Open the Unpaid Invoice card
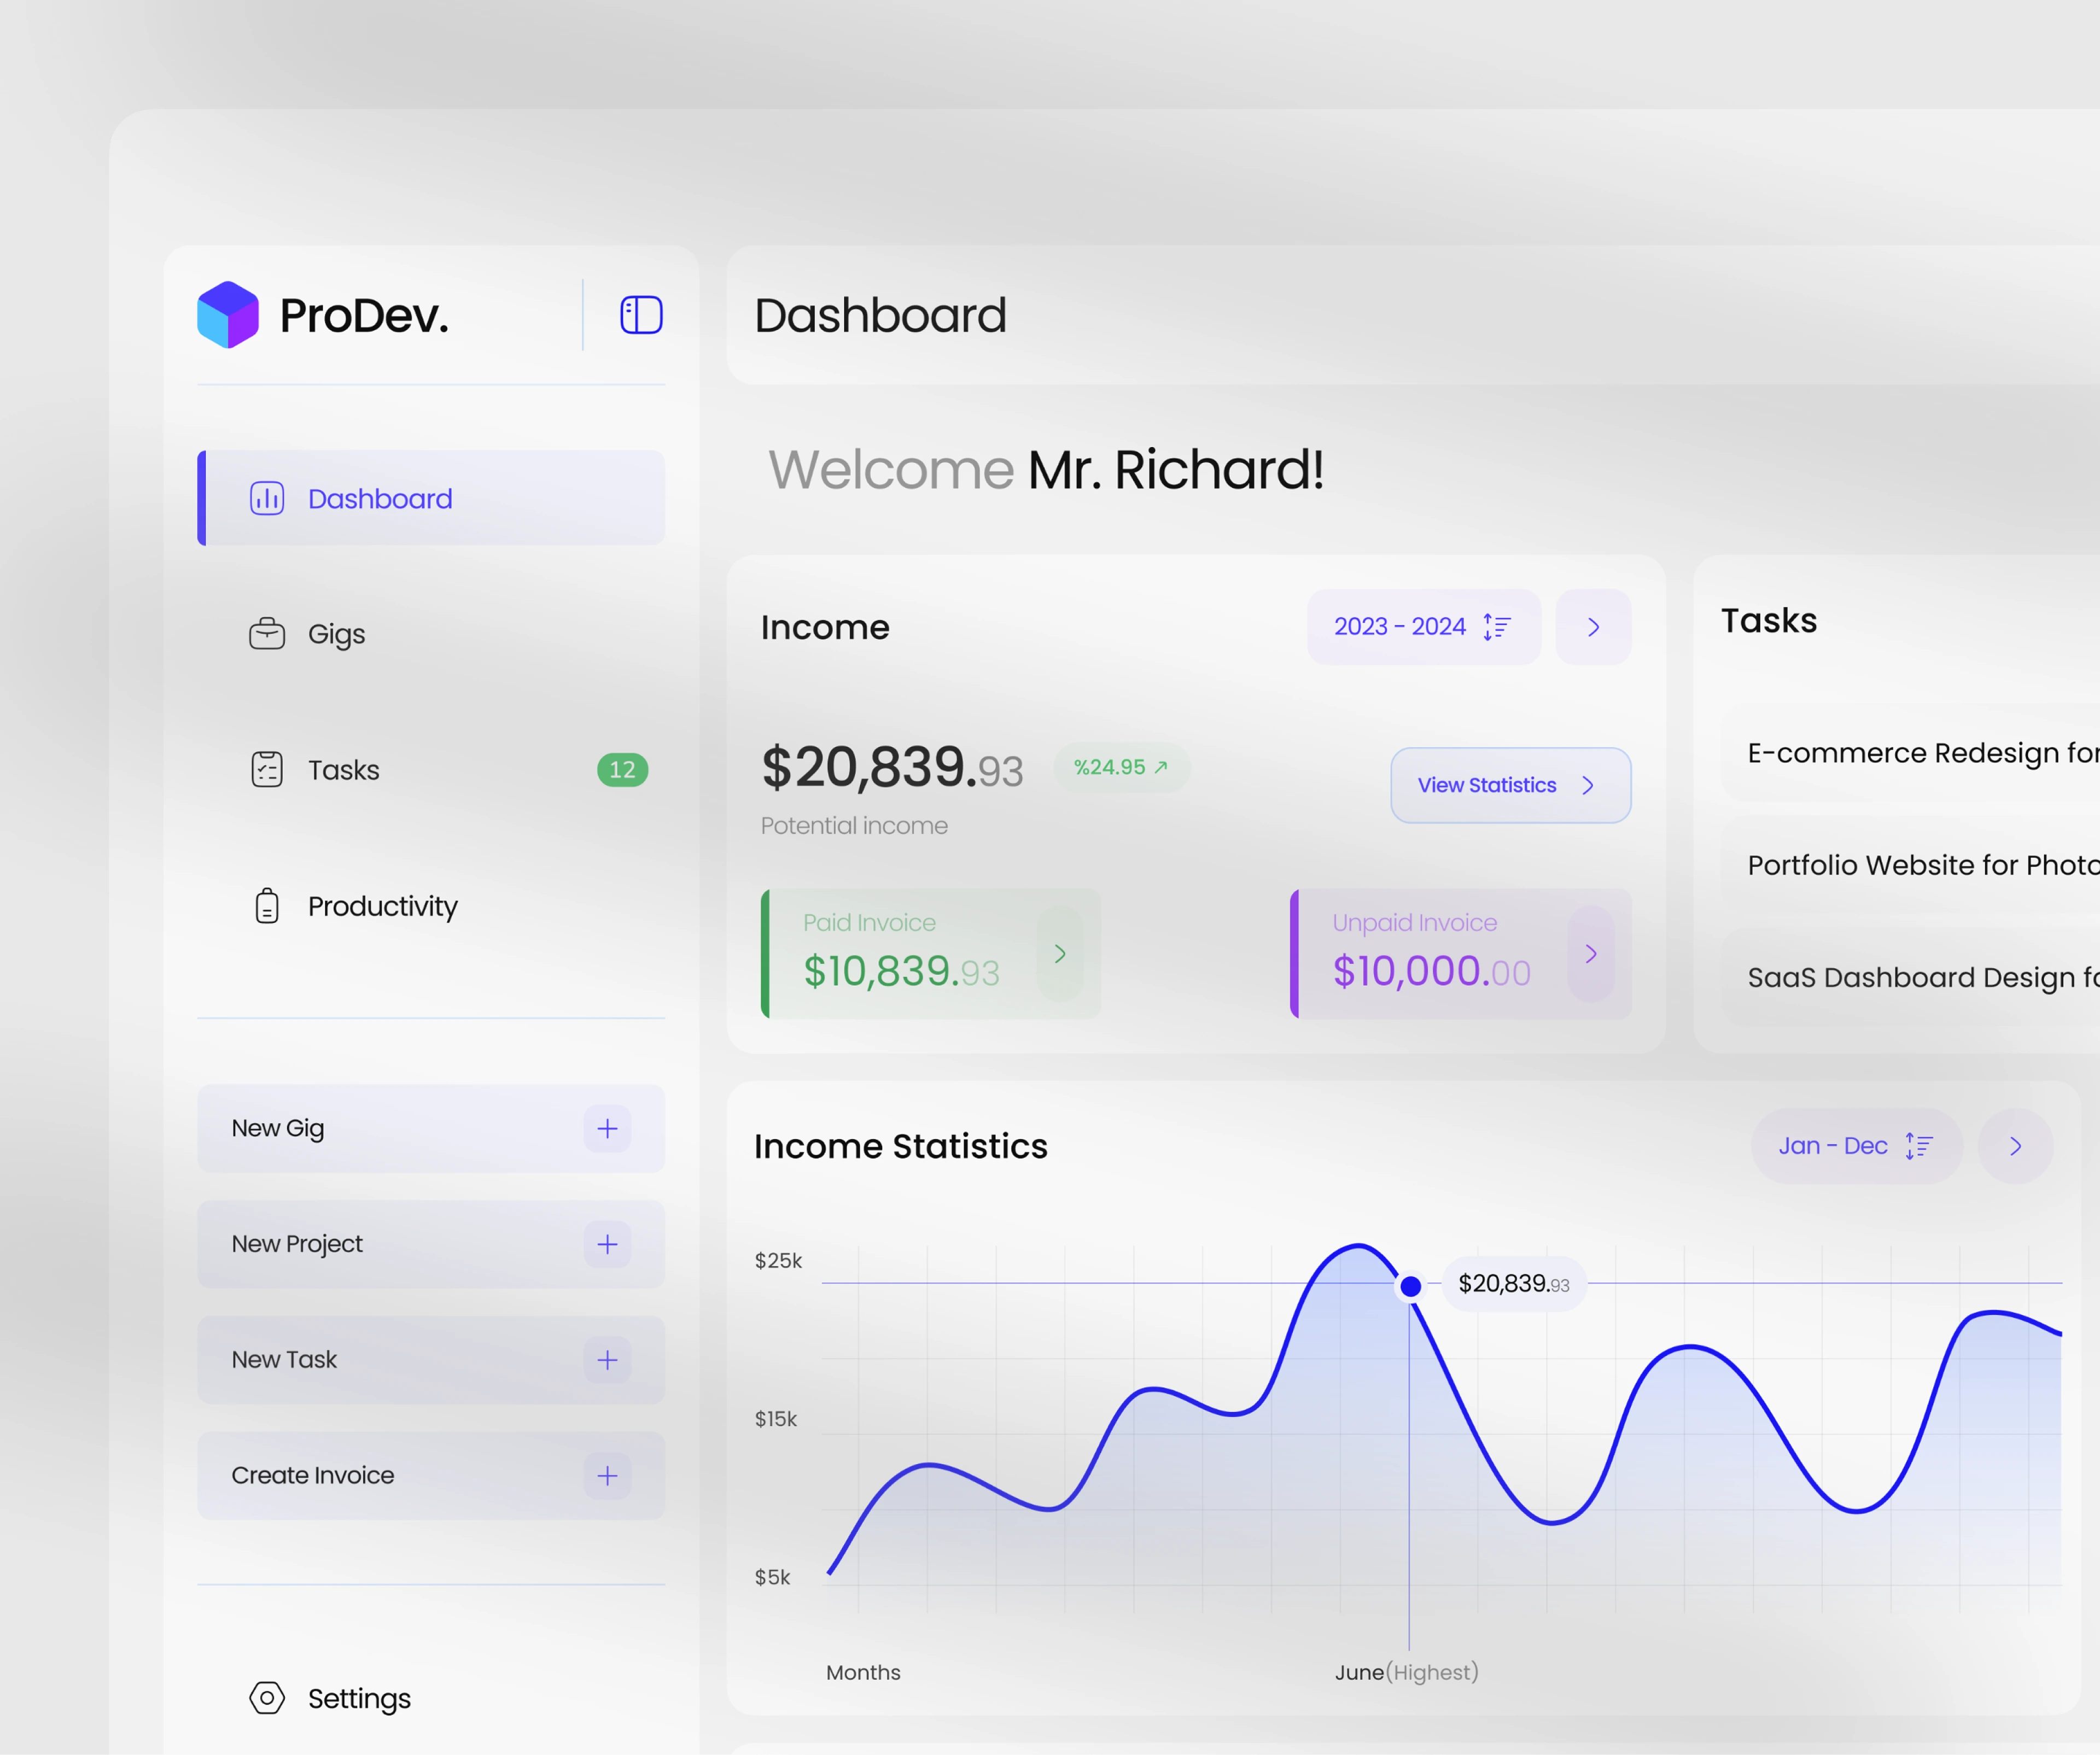The width and height of the screenshot is (2100, 1755). (x=1460, y=954)
